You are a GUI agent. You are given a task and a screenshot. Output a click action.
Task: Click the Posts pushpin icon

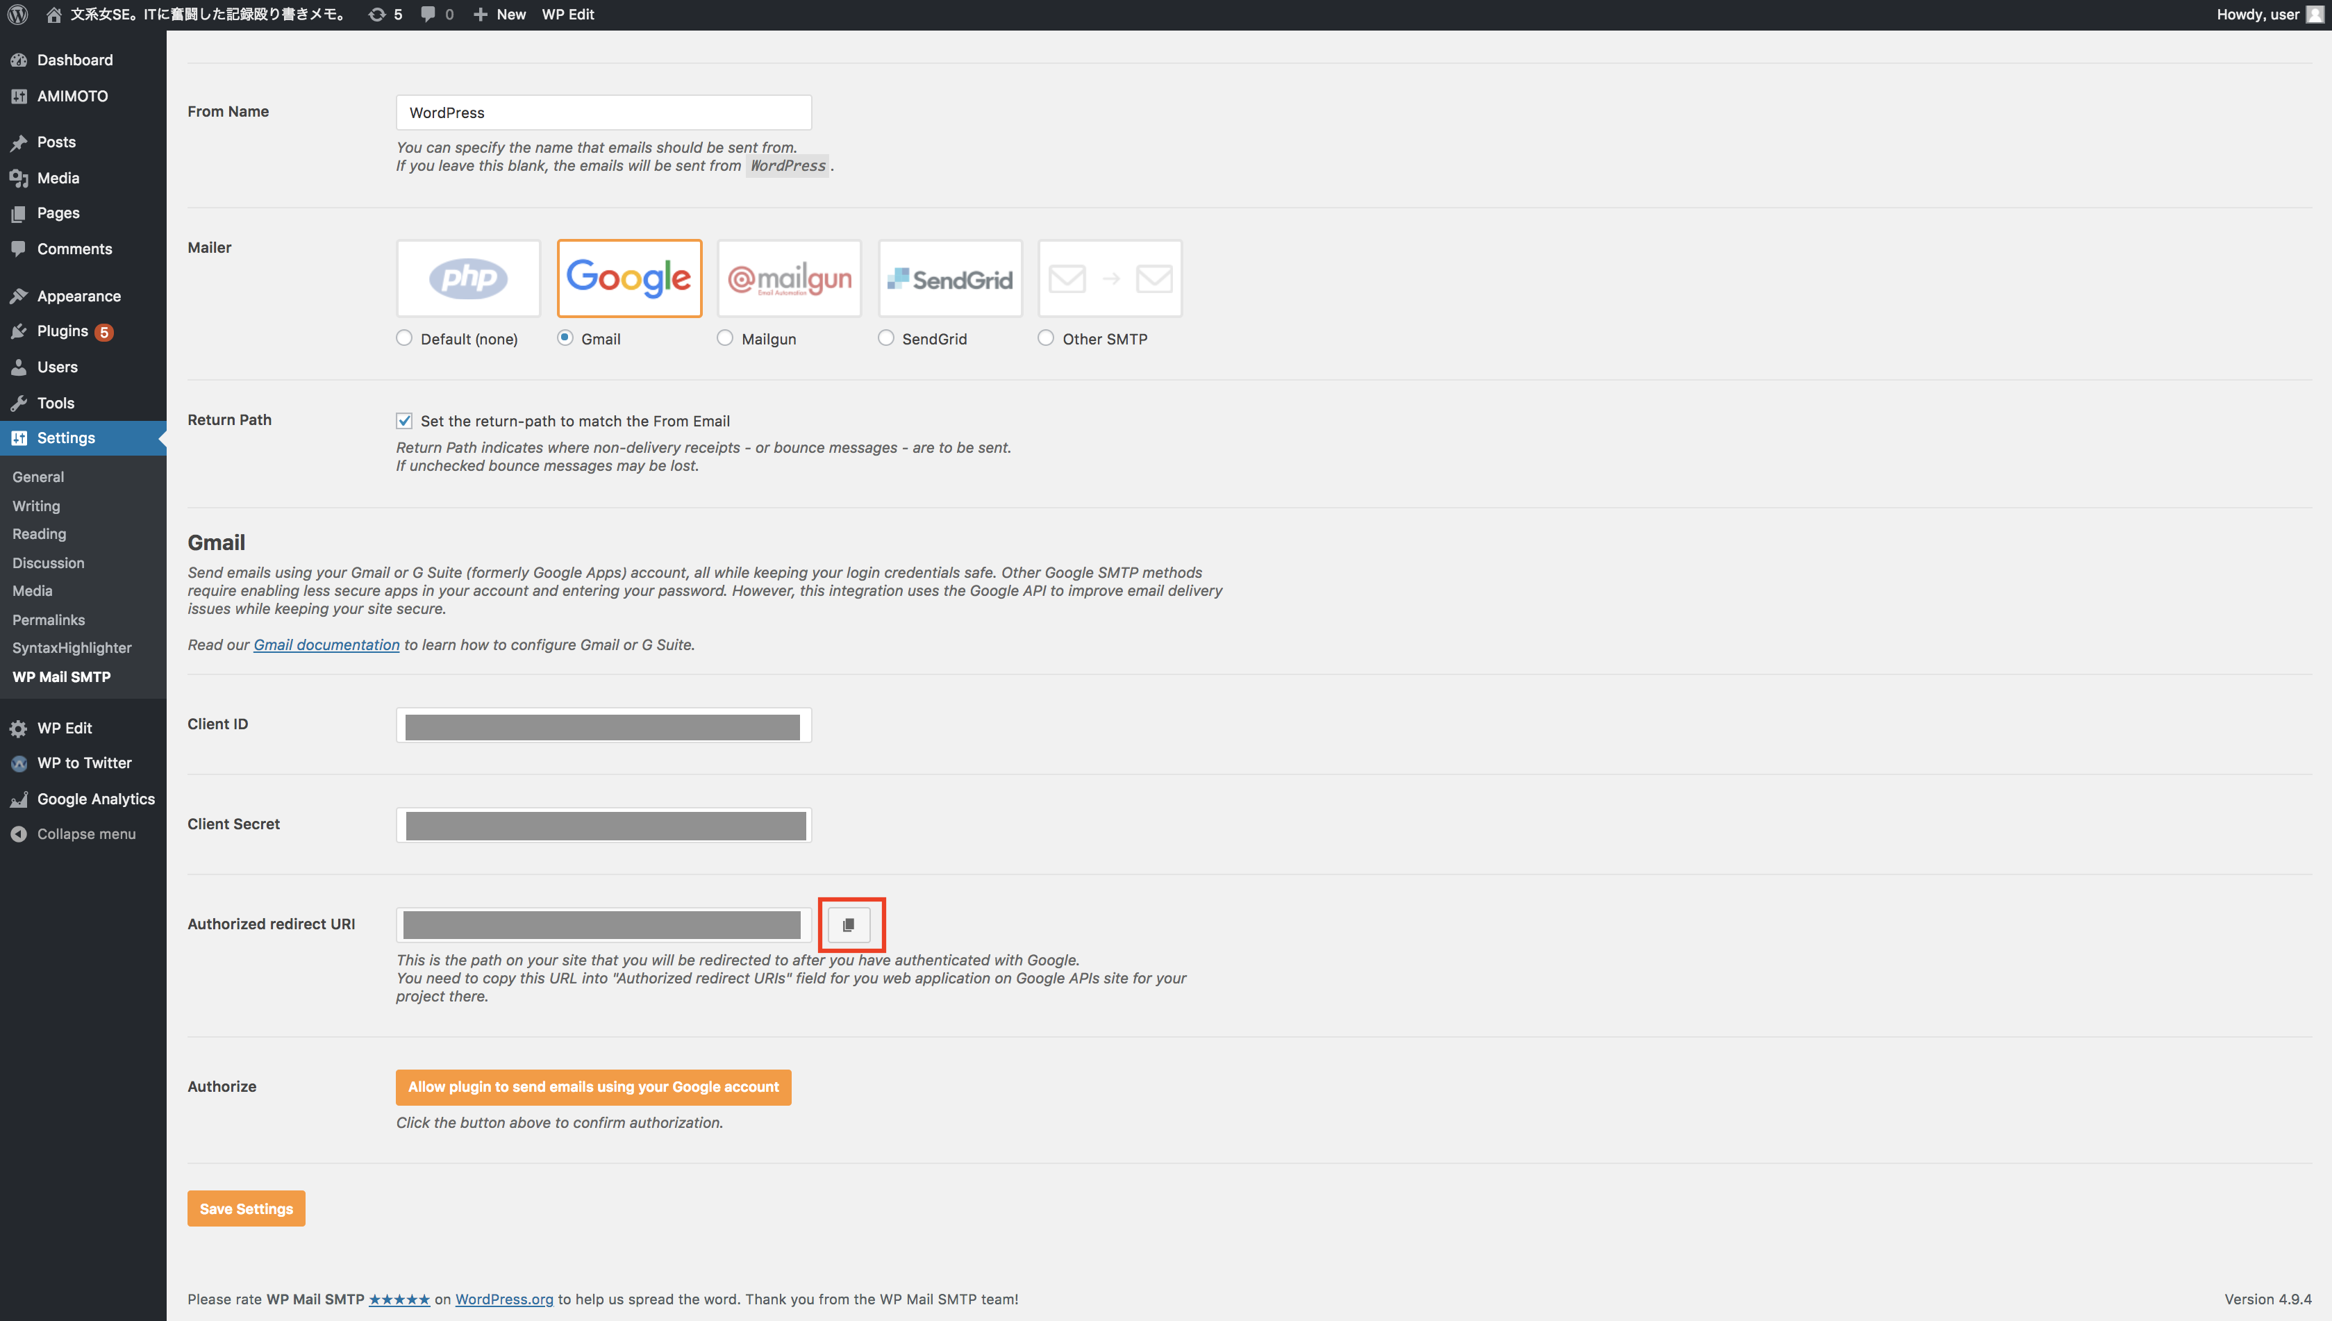(18, 142)
